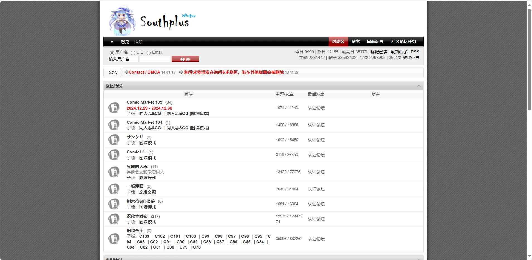The image size is (532, 260).
Task: Select the 用户名 login radio button
Action: click(112, 53)
